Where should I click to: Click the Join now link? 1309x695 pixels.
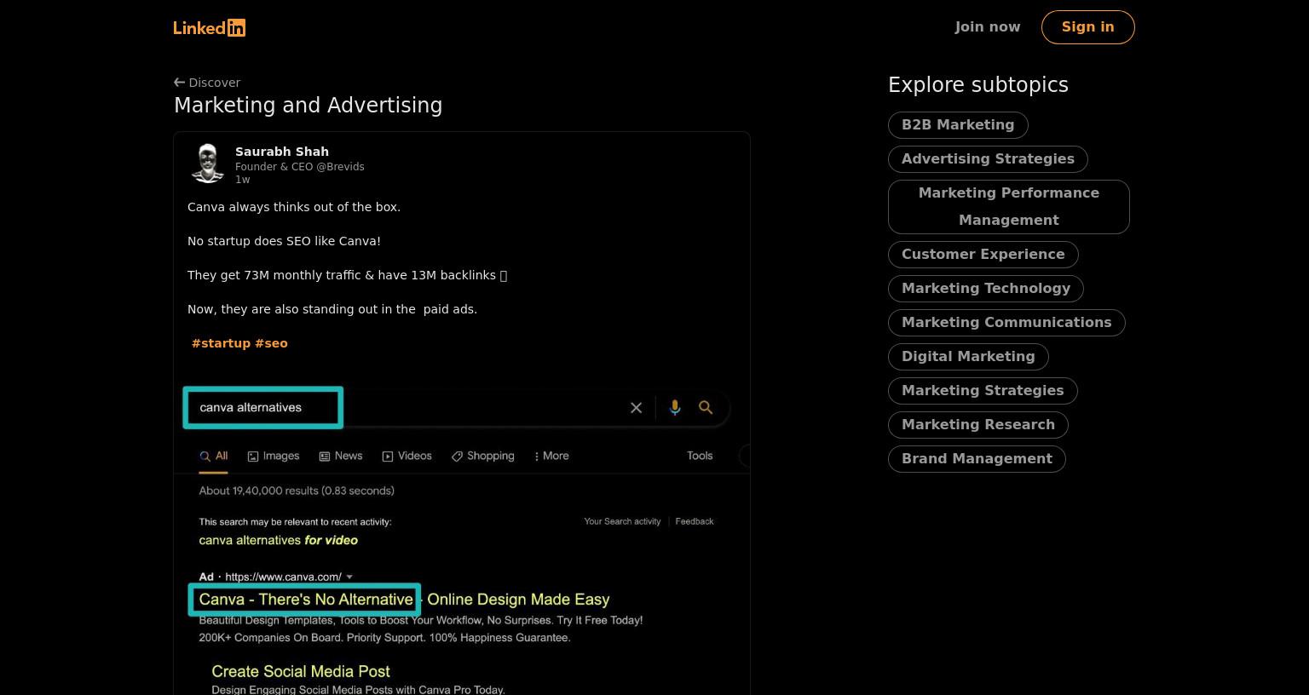[x=987, y=27]
